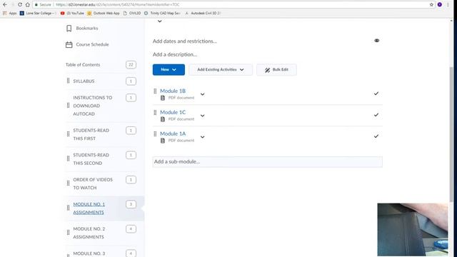Screen dimensions: 457x257
Task: Open the Module 1B link
Action: pyautogui.click(x=173, y=91)
